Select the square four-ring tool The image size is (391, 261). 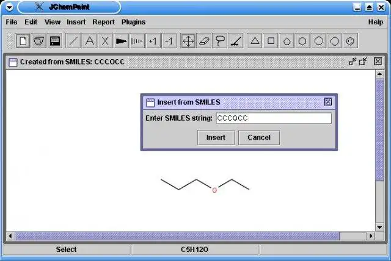271,41
